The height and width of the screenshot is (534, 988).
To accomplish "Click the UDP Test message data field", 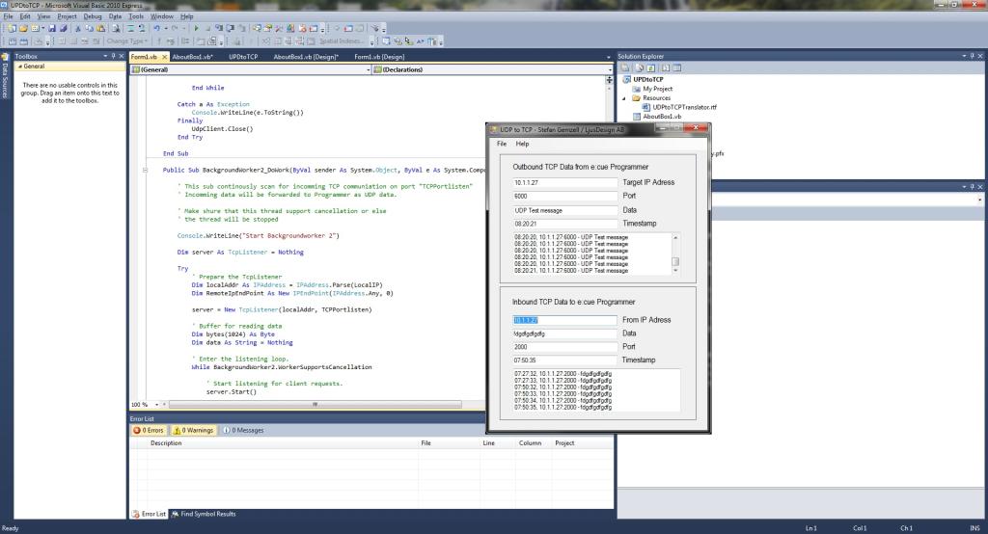I will pos(565,210).
